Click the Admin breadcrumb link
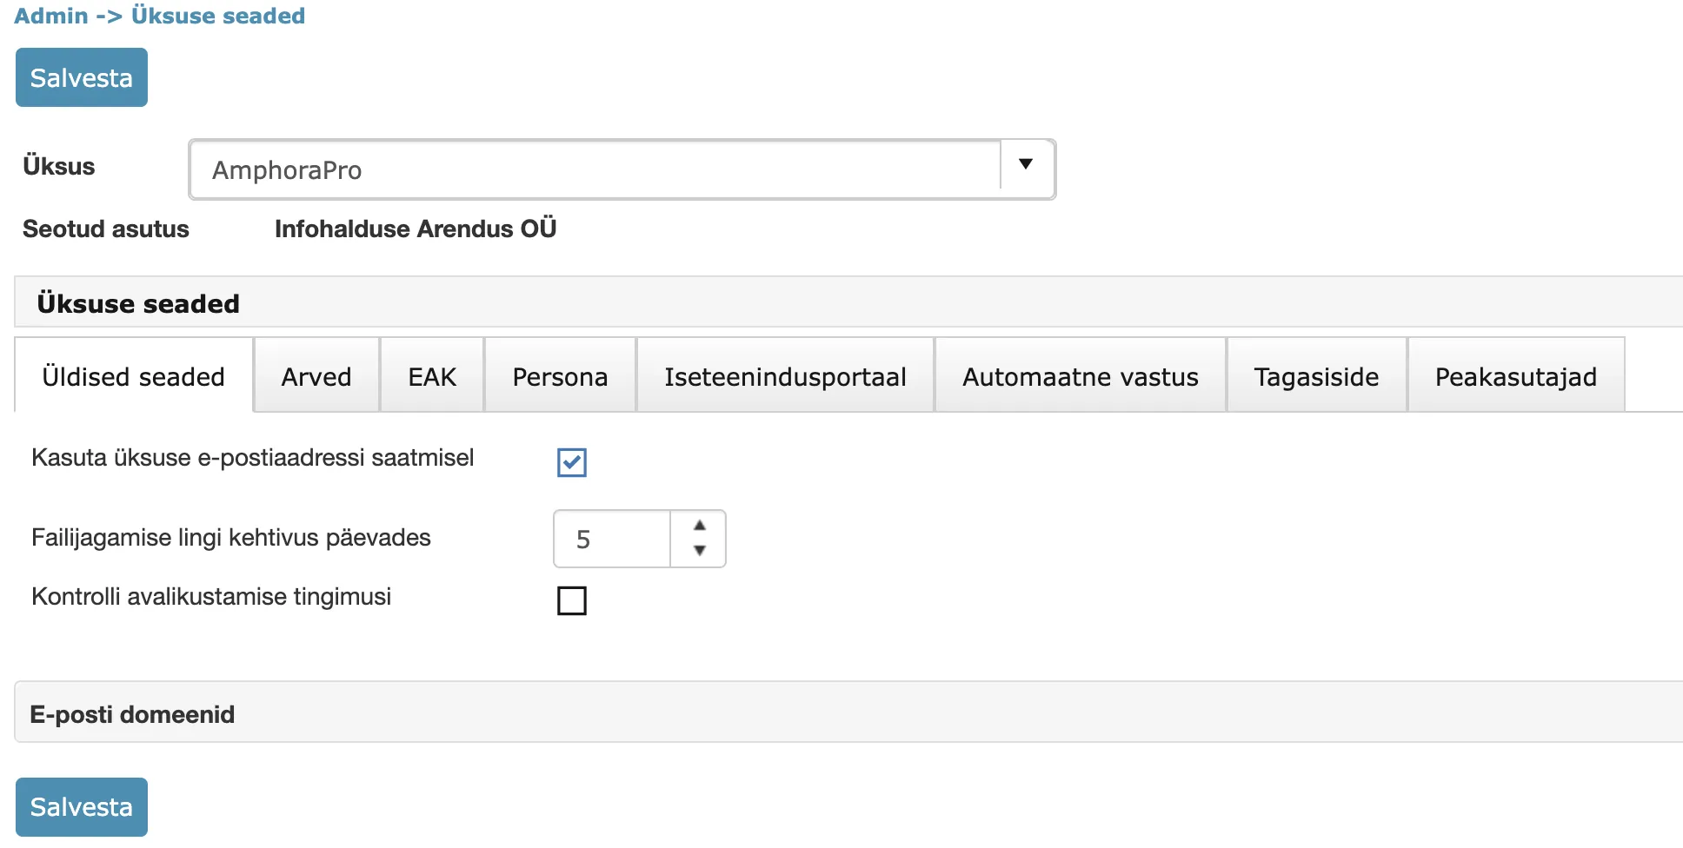1683x848 pixels. 51,16
